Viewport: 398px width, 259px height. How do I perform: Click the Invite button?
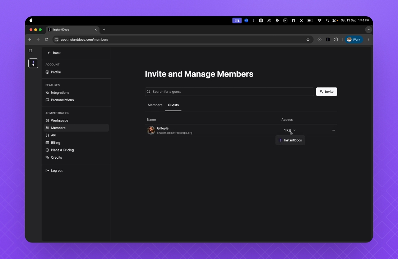(x=326, y=92)
